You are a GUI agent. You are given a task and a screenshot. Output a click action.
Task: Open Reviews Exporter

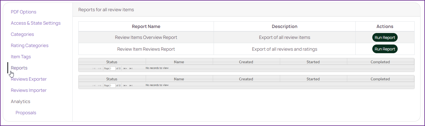29,79
